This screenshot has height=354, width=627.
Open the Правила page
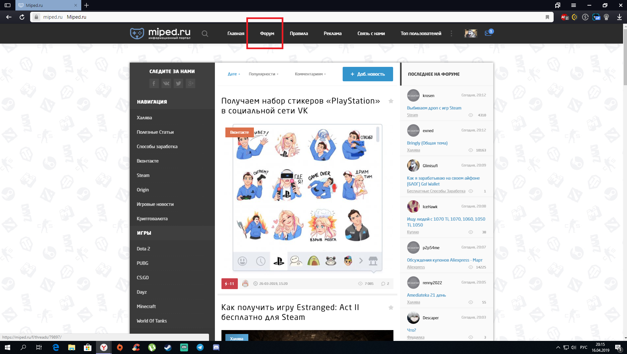299,33
